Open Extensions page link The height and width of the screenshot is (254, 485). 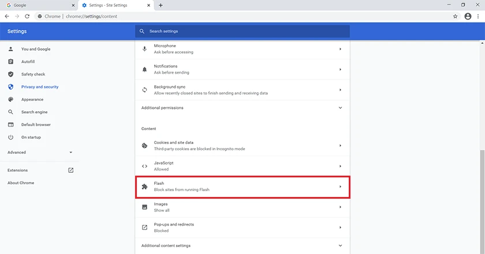tap(18, 170)
